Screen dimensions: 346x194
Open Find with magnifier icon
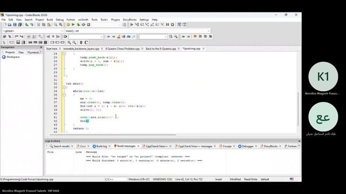click(55, 25)
